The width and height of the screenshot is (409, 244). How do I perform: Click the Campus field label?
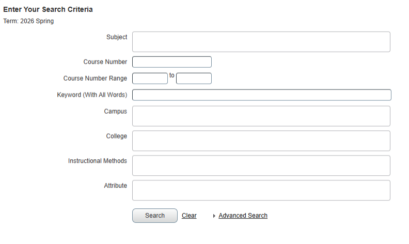(115, 112)
